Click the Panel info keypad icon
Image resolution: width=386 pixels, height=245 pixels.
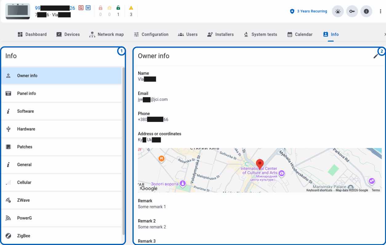pos(8,94)
